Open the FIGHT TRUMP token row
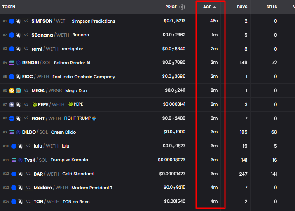Image resolution: width=295 pixels, height=211 pixels. click(147, 118)
